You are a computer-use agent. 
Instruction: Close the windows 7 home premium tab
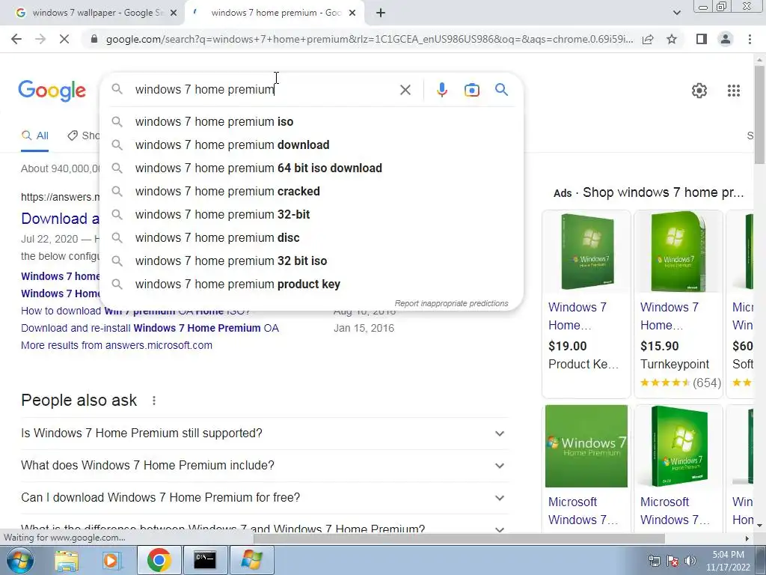tap(352, 13)
